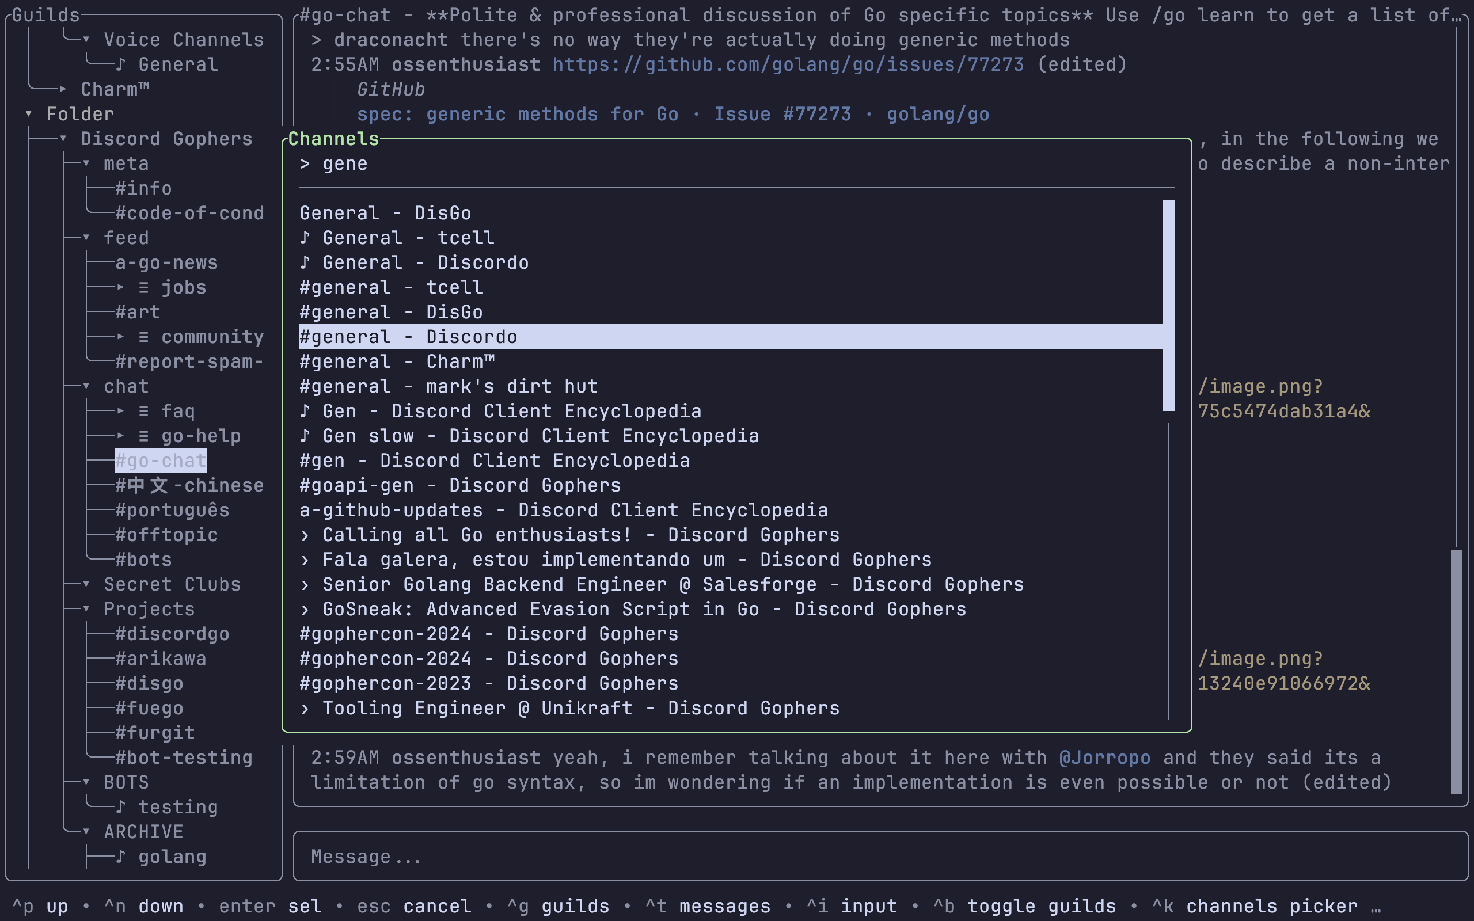Open the #art channel
Screen dimensions: 1474x921
pos(138,312)
